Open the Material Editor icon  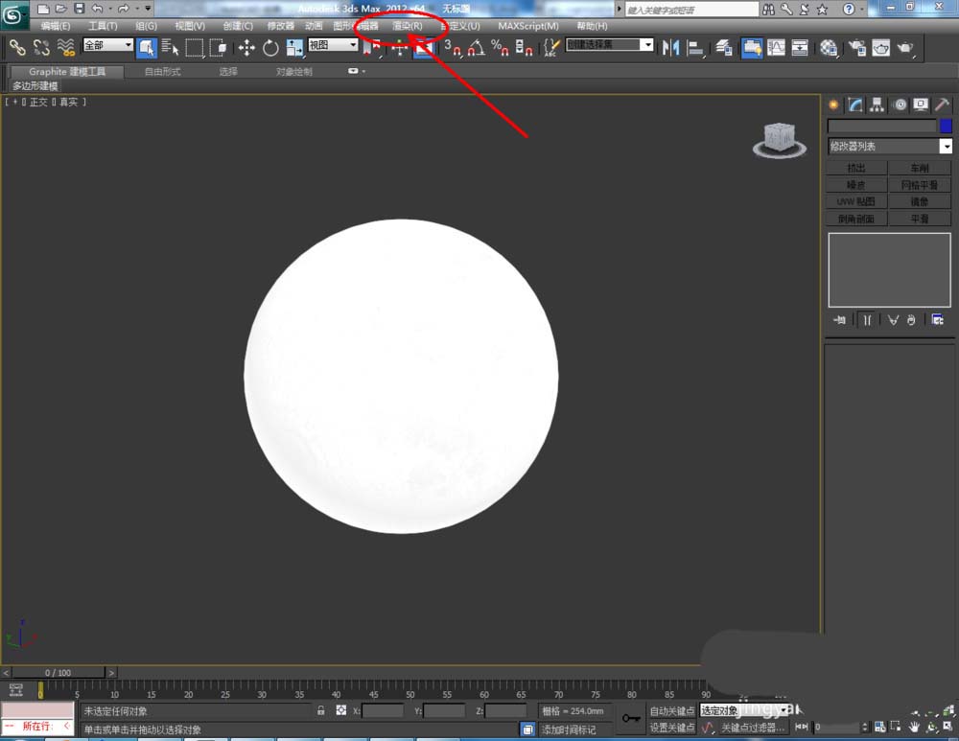(x=829, y=47)
